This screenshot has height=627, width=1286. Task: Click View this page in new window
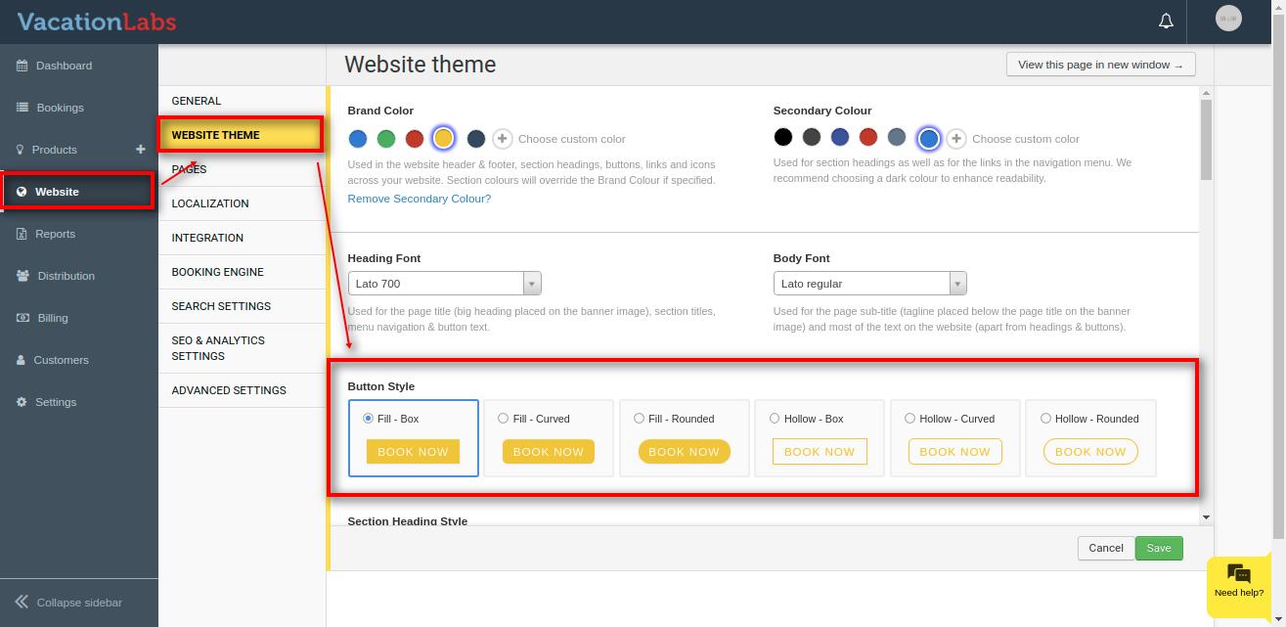click(1100, 65)
